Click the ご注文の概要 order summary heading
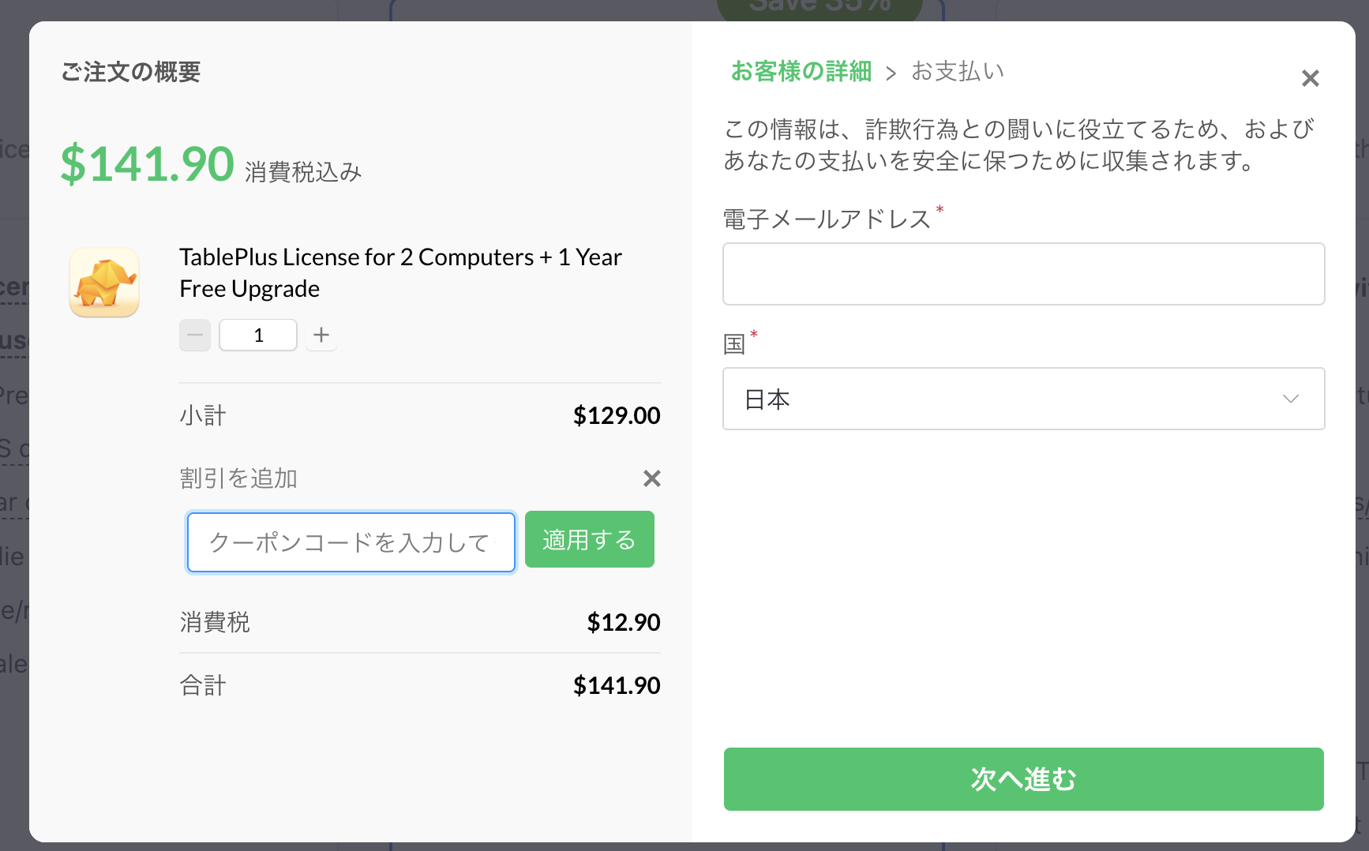 [131, 72]
